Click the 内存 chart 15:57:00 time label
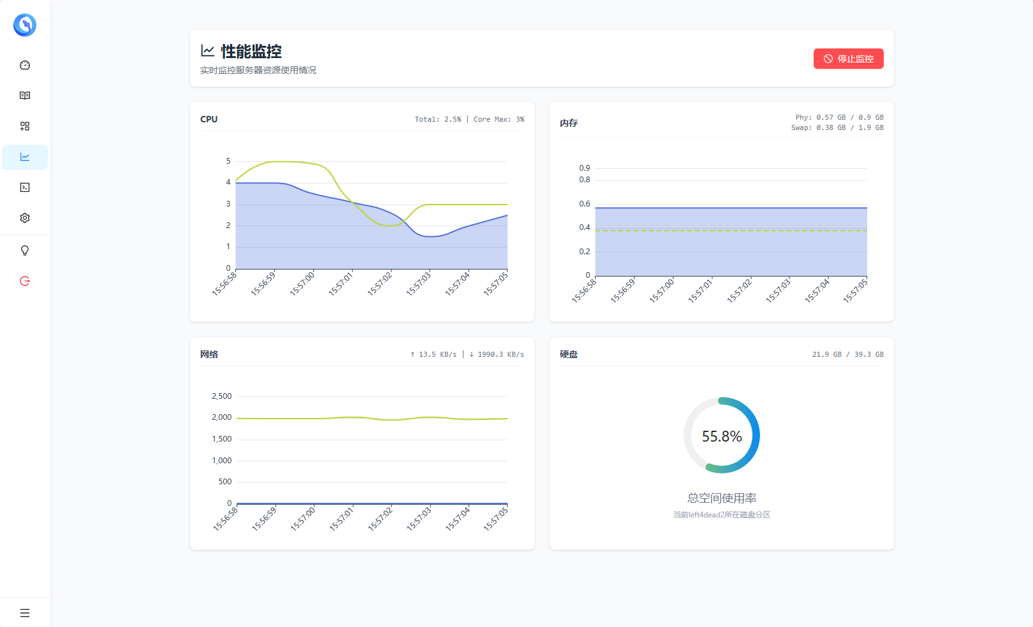 [x=662, y=291]
